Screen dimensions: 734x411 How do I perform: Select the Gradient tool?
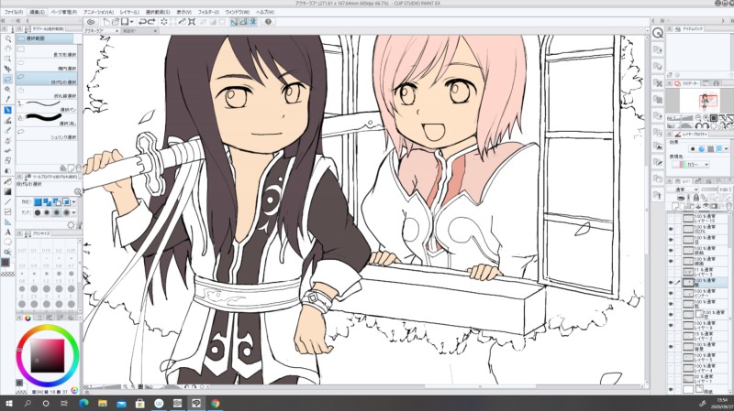7,191
